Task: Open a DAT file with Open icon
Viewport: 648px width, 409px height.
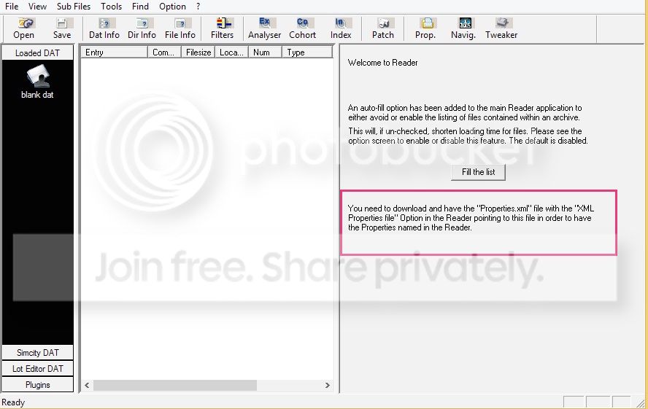Action: click(24, 28)
